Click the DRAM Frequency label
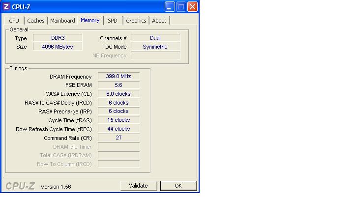 click(x=71, y=77)
